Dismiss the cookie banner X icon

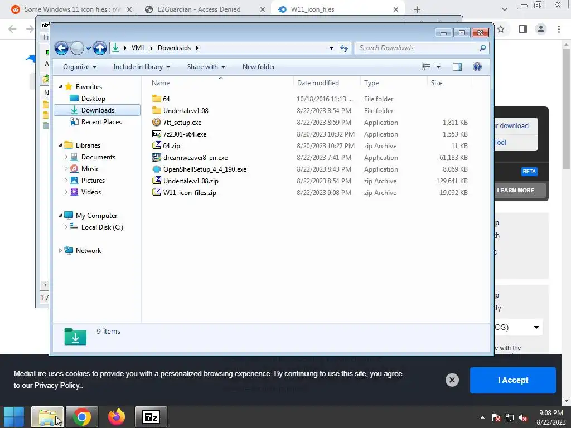click(x=452, y=380)
